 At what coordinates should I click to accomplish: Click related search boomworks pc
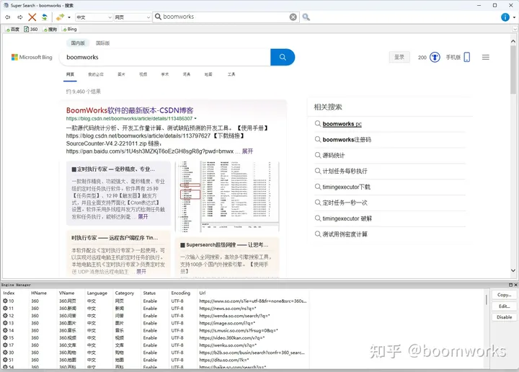(x=342, y=124)
